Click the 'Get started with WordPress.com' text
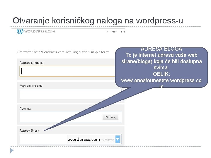 pos(63,52)
